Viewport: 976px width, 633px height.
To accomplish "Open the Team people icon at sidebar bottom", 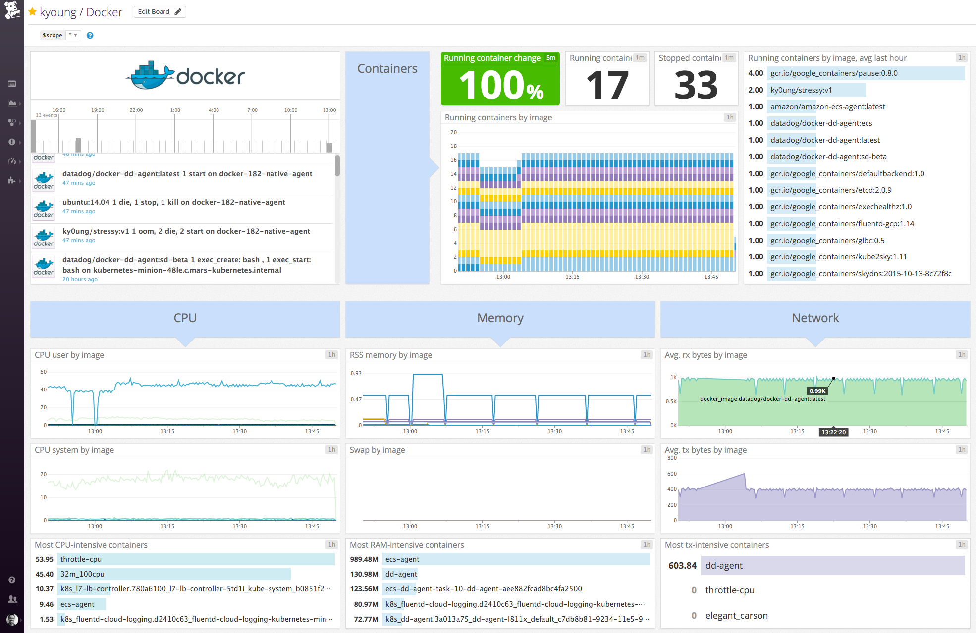I will tap(12, 599).
